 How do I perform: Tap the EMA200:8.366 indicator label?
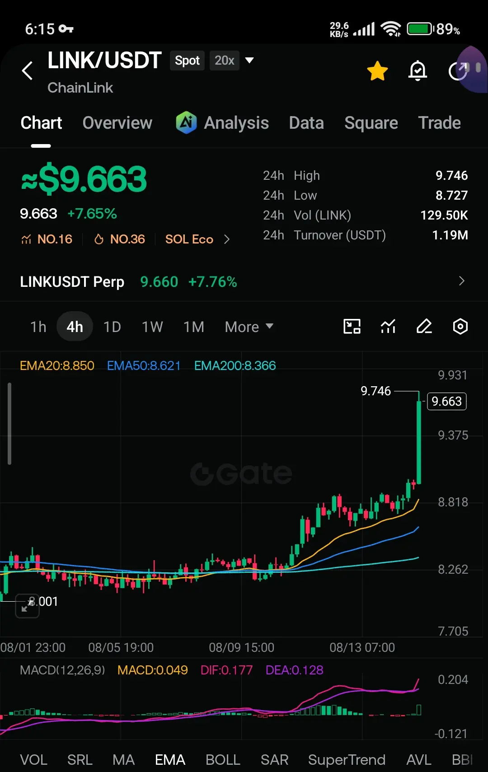pyautogui.click(x=235, y=365)
